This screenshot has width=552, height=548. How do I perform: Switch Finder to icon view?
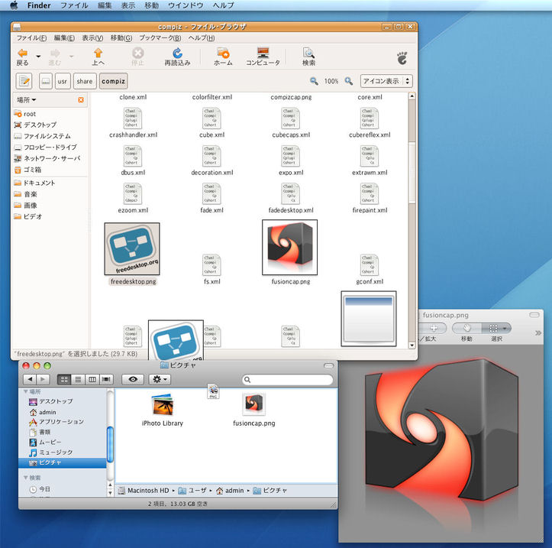(x=64, y=379)
